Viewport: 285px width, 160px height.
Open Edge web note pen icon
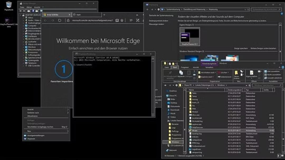(137, 20)
